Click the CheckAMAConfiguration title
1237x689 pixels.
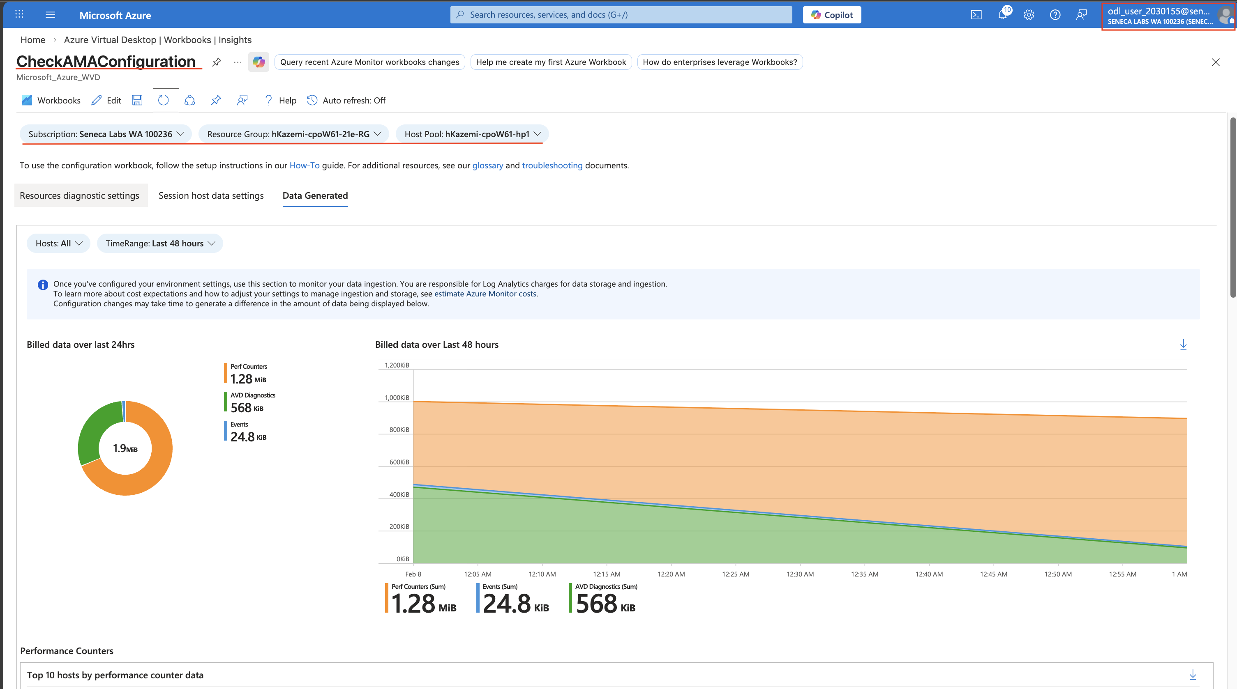click(x=106, y=62)
